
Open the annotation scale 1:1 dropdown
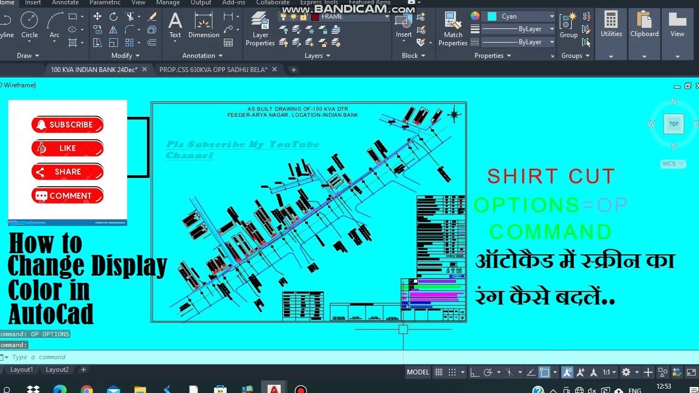point(609,372)
